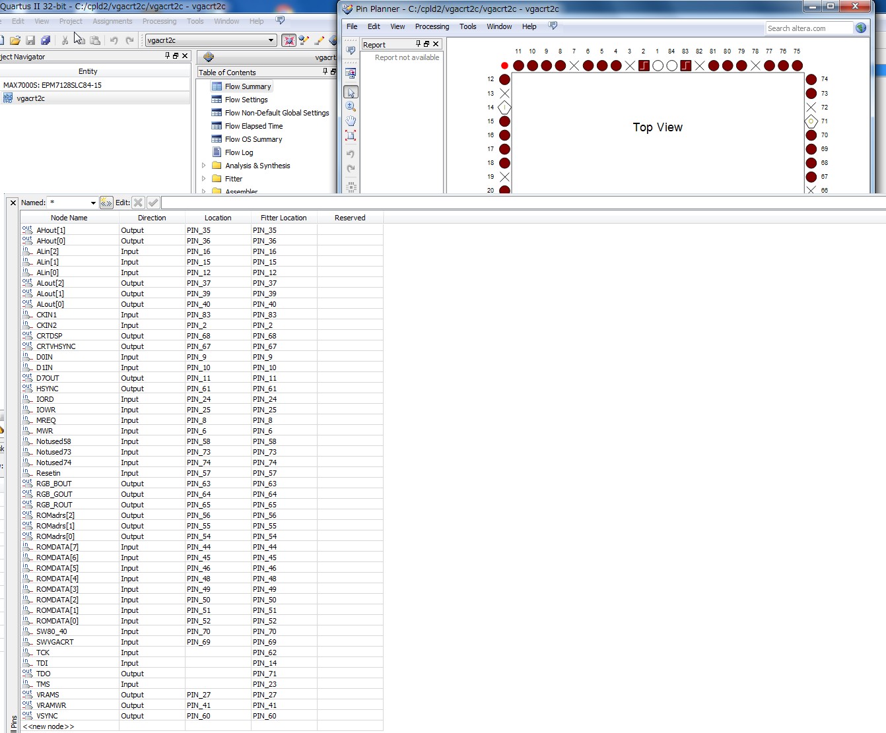The width and height of the screenshot is (886, 733).
Task: Open file icon in Quartus toolbar
Action: pos(15,40)
